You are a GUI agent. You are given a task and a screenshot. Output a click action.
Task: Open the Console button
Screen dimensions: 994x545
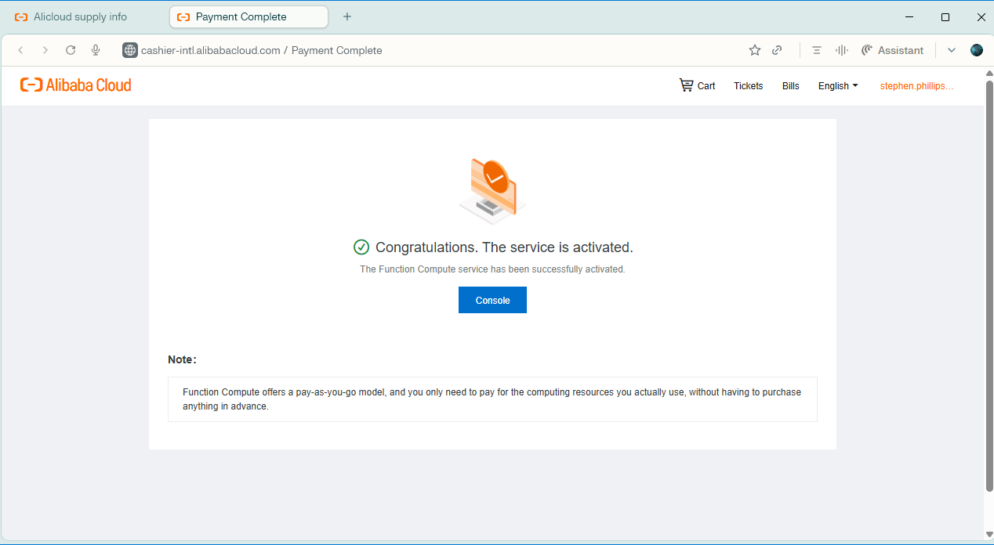[492, 300]
